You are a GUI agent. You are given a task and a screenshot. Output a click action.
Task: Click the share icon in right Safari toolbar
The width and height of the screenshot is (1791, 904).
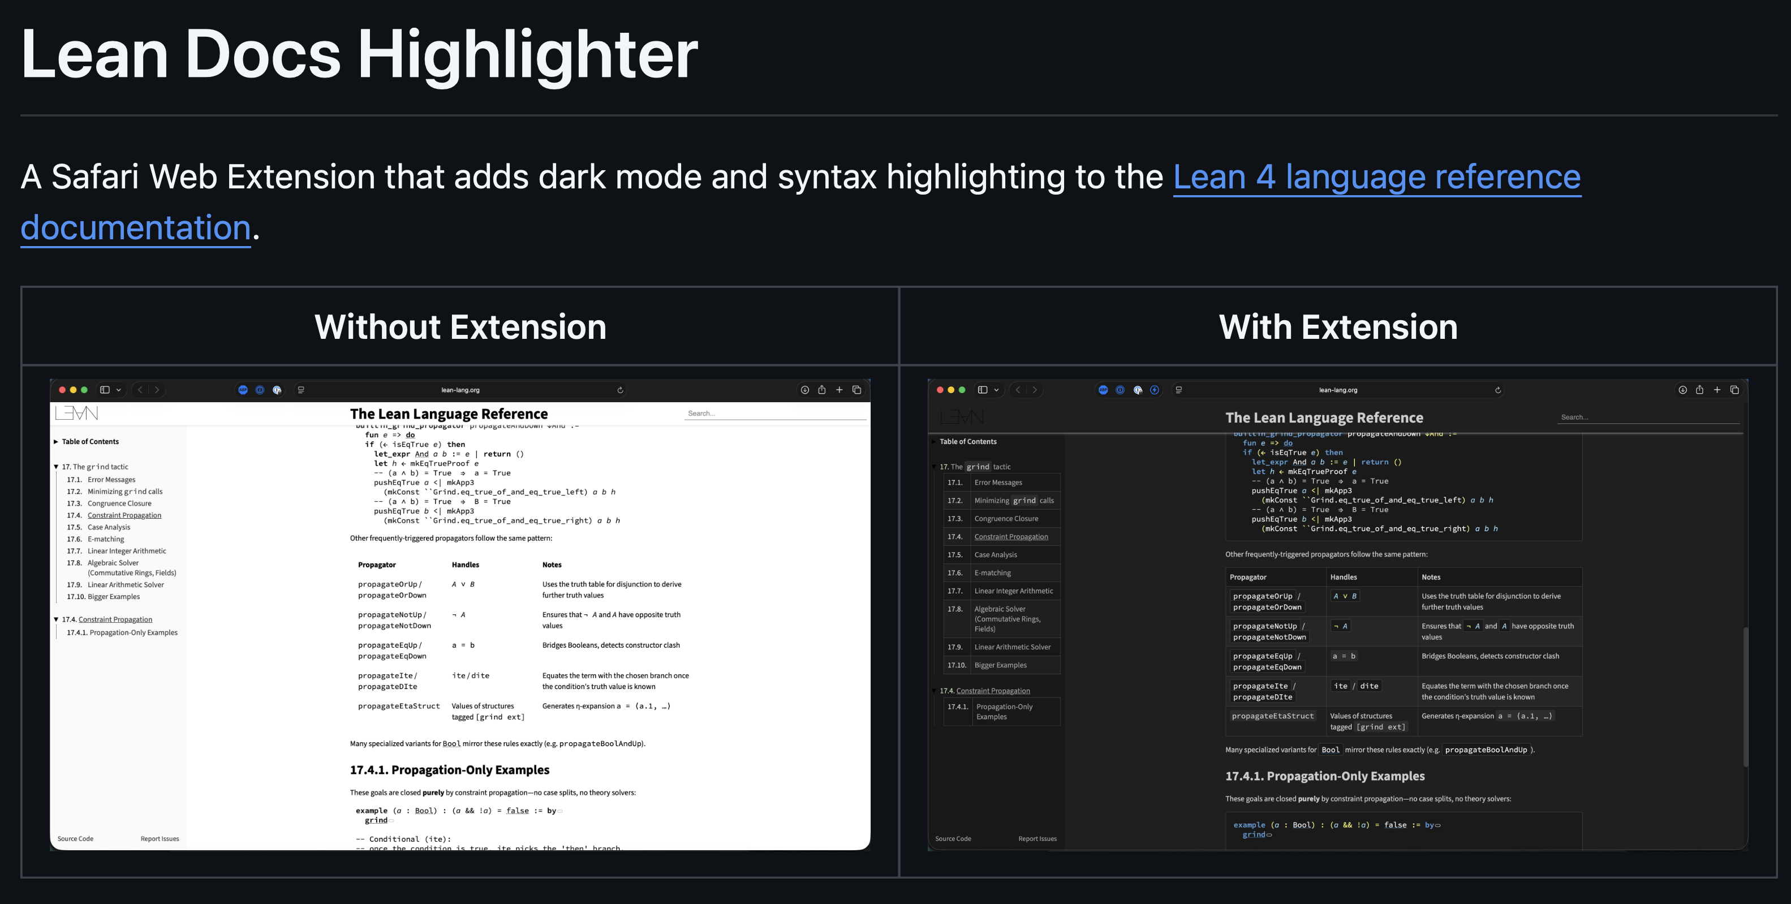pyautogui.click(x=1699, y=390)
